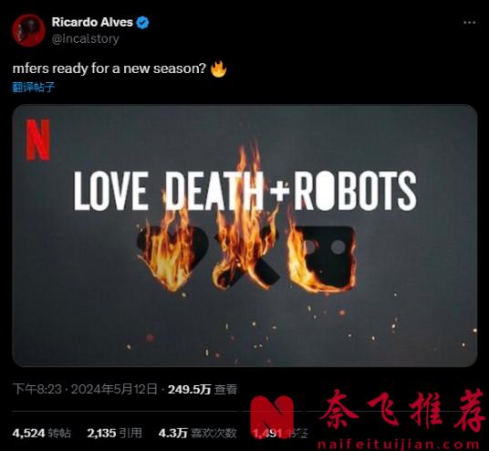This screenshot has height=451, width=489.
Task: Click the 下午8:23 2024年5月12日 timestamp
Action: (85, 390)
